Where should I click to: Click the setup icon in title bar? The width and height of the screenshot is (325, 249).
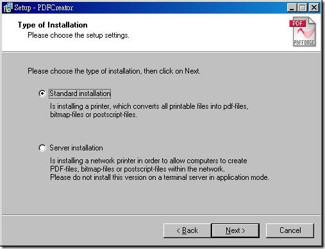[x=8, y=8]
